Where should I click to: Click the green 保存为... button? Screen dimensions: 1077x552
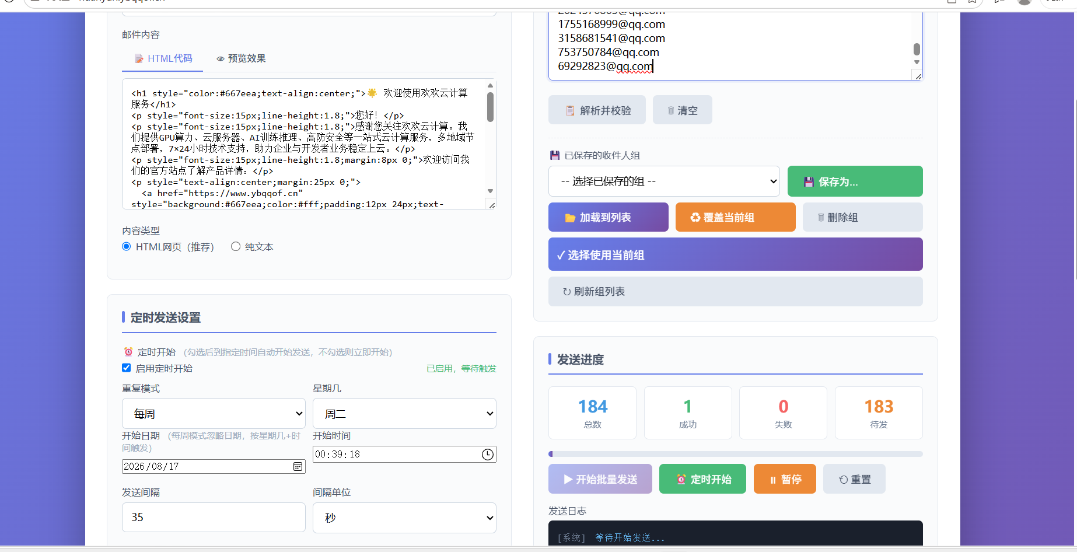tap(855, 181)
